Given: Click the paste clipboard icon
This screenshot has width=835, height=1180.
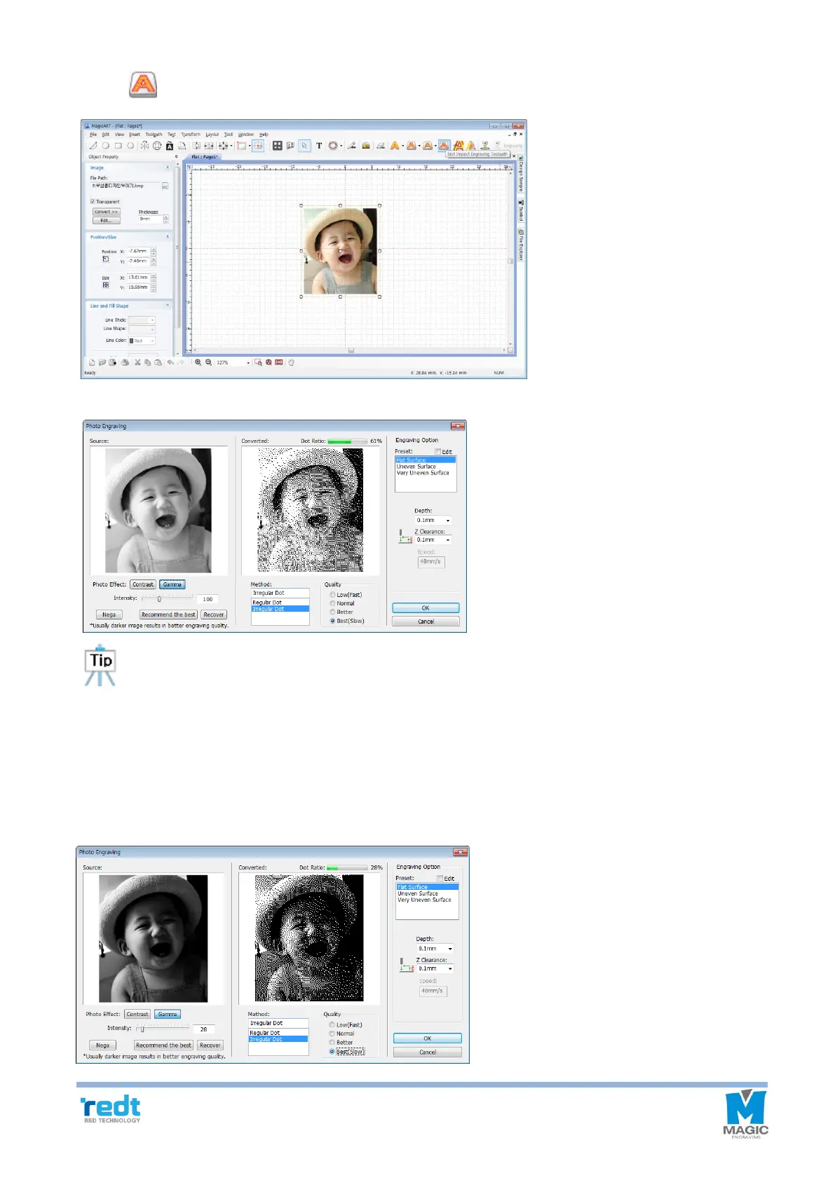Looking at the screenshot, I should (x=158, y=362).
